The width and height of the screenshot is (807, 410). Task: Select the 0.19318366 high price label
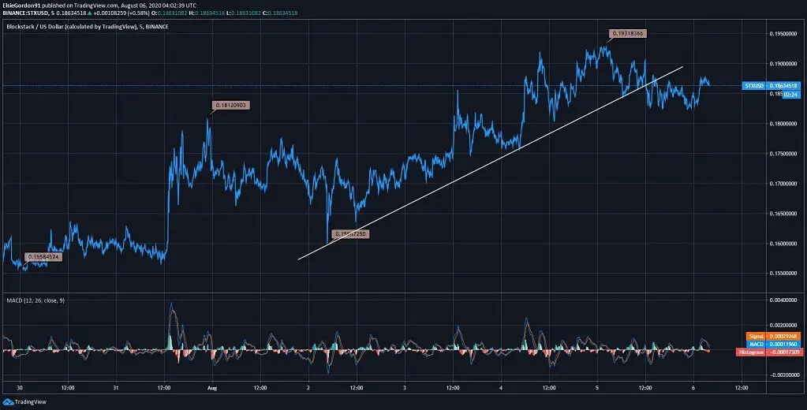tap(627, 33)
